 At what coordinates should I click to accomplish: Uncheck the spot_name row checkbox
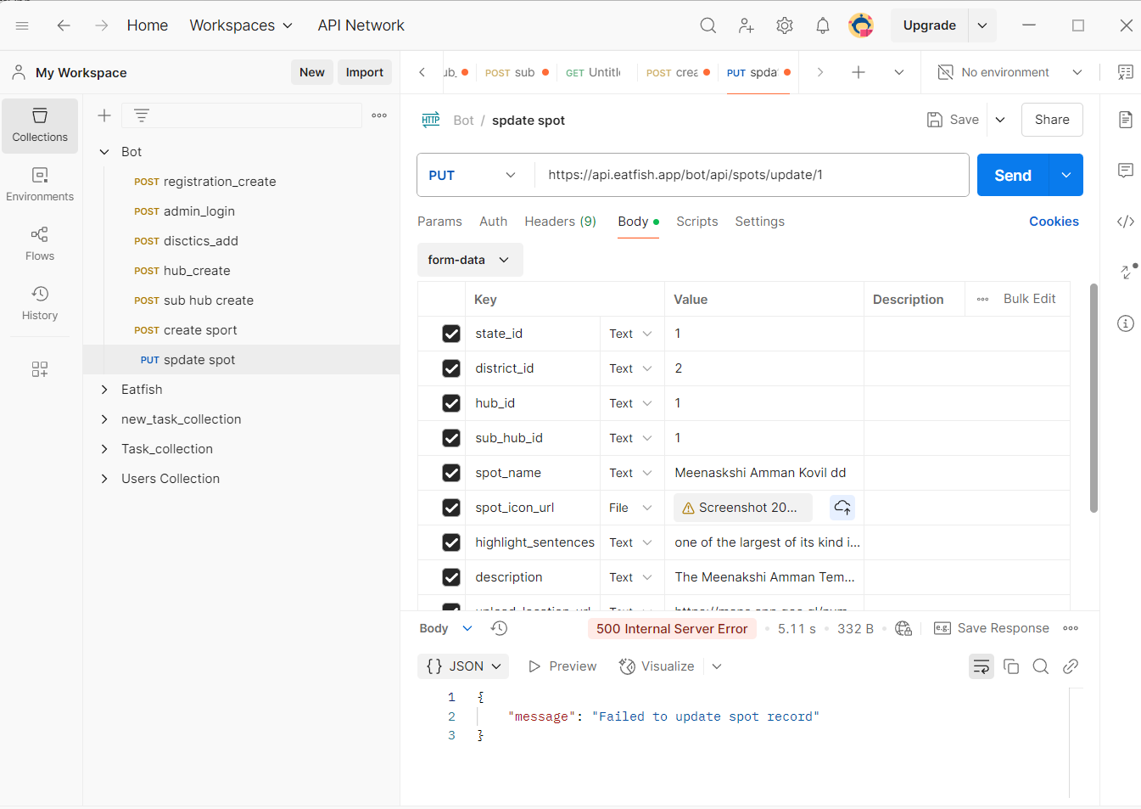451,473
